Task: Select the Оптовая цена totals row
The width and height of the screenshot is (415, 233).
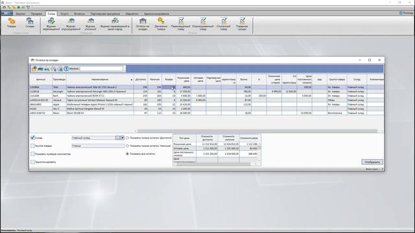Action: pos(216,148)
